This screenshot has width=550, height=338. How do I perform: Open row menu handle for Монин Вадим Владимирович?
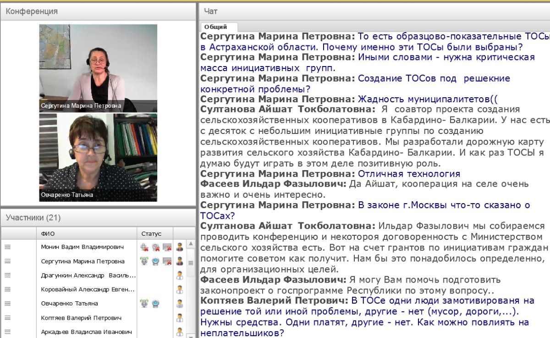click(x=7, y=247)
